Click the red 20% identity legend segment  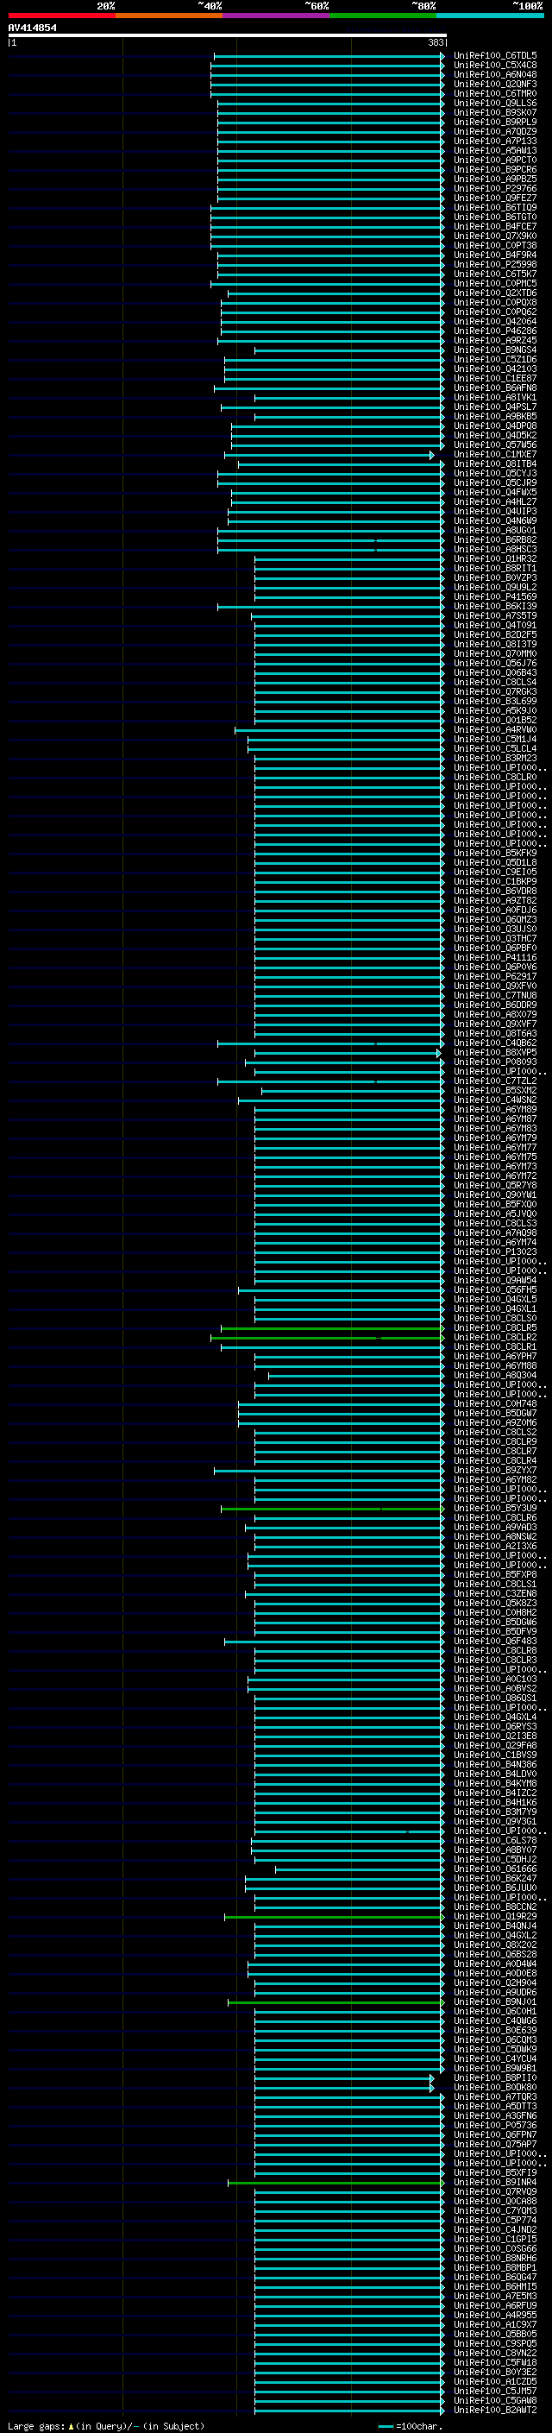click(61, 16)
